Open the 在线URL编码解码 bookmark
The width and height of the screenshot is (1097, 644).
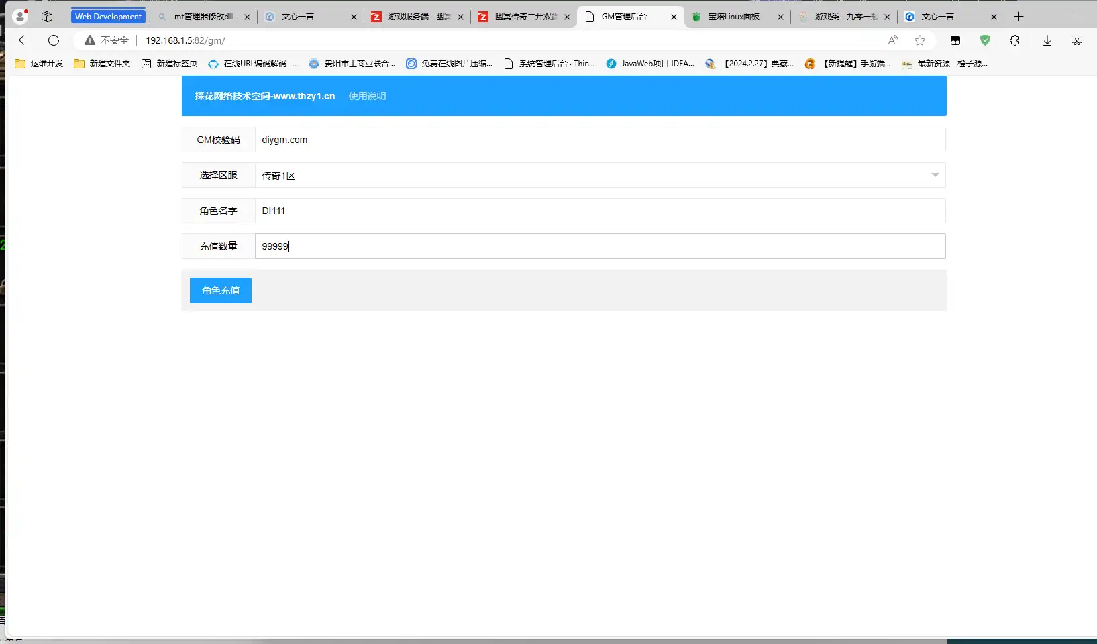(253, 64)
